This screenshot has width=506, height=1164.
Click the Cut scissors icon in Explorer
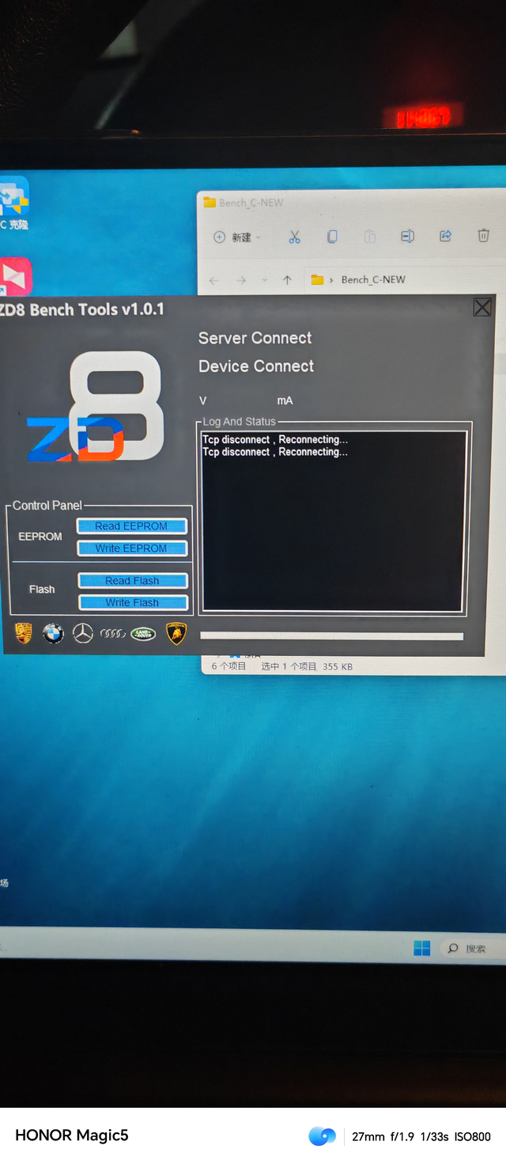tap(294, 237)
